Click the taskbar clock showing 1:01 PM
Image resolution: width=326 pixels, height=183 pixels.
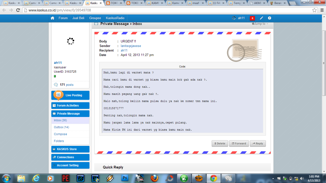[314, 178]
